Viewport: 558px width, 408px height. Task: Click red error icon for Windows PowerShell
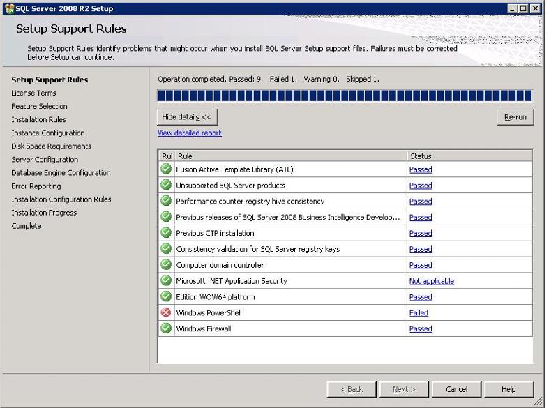coord(166,312)
